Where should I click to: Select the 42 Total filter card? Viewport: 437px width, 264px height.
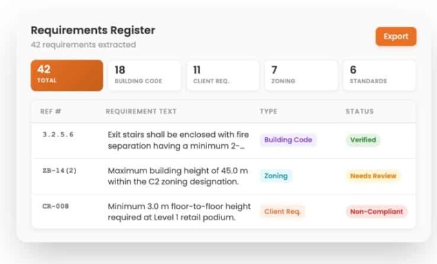tap(67, 75)
